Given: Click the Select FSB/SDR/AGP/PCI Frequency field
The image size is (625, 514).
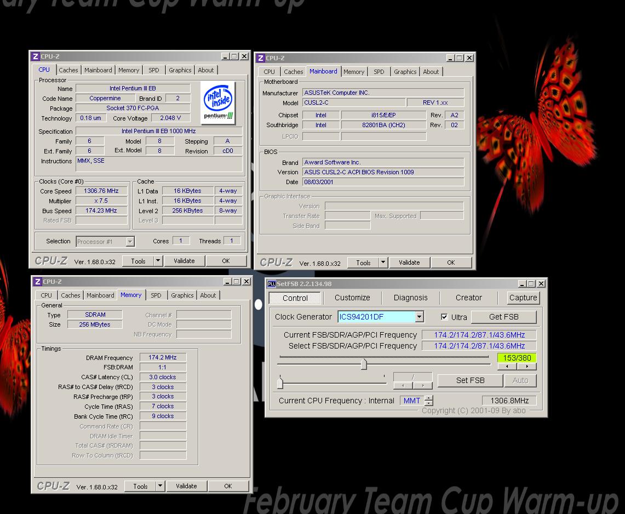Looking at the screenshot, I should 479,346.
